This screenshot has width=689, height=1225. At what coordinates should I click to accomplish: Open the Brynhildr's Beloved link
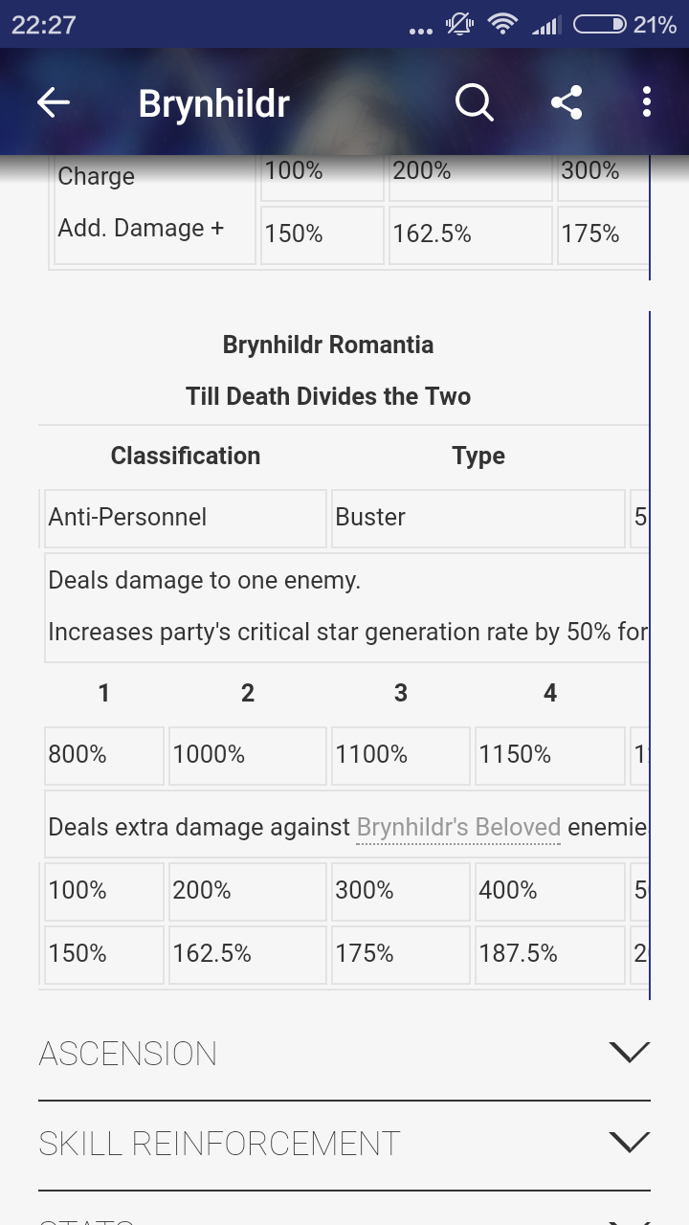tap(458, 827)
